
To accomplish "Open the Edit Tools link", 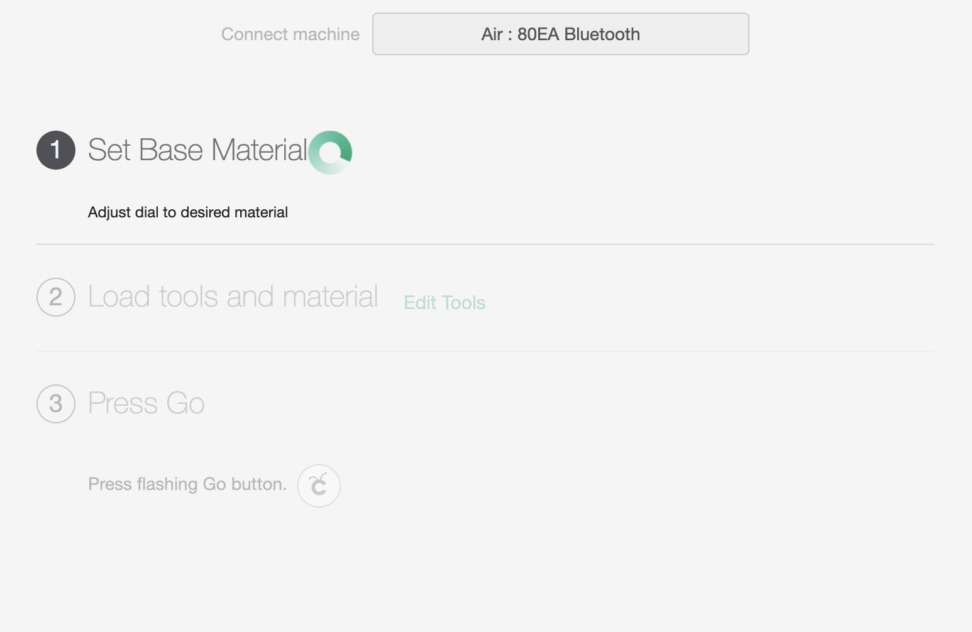I will pos(445,303).
